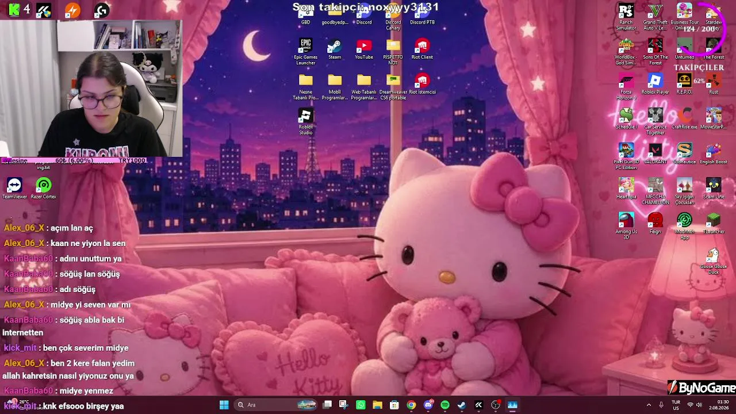Select the Nesne Tabanlı Pro... folder
Screen dimensions: 736x414
point(306,87)
